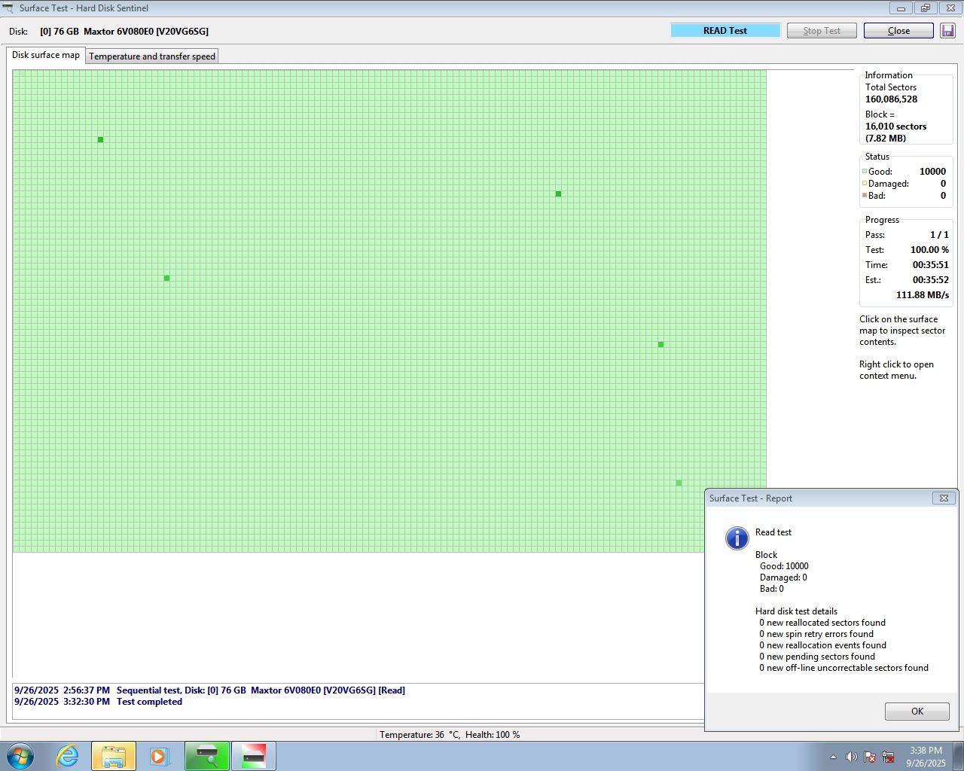The image size is (964, 771).
Task: Open the Windows Start menu orb
Action: [x=20, y=756]
